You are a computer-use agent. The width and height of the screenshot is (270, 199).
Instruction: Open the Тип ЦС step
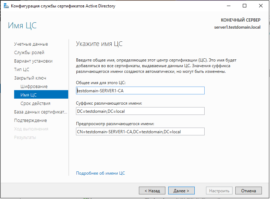(x=22, y=70)
